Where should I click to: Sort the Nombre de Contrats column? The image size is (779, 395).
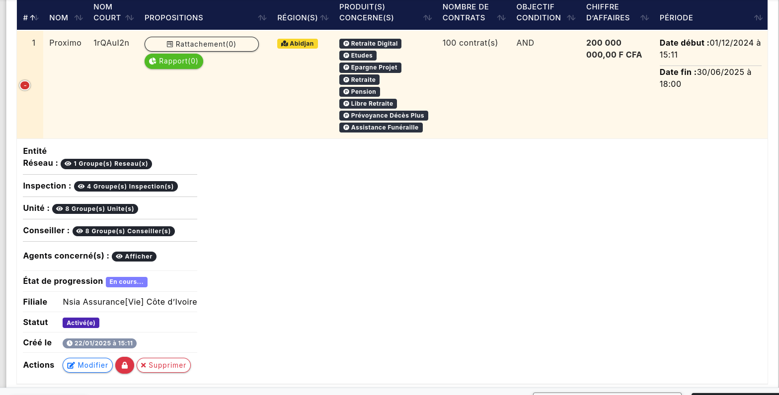(501, 18)
